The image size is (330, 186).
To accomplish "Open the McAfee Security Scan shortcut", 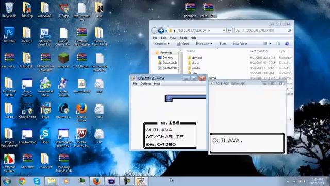I will pos(81,137).
